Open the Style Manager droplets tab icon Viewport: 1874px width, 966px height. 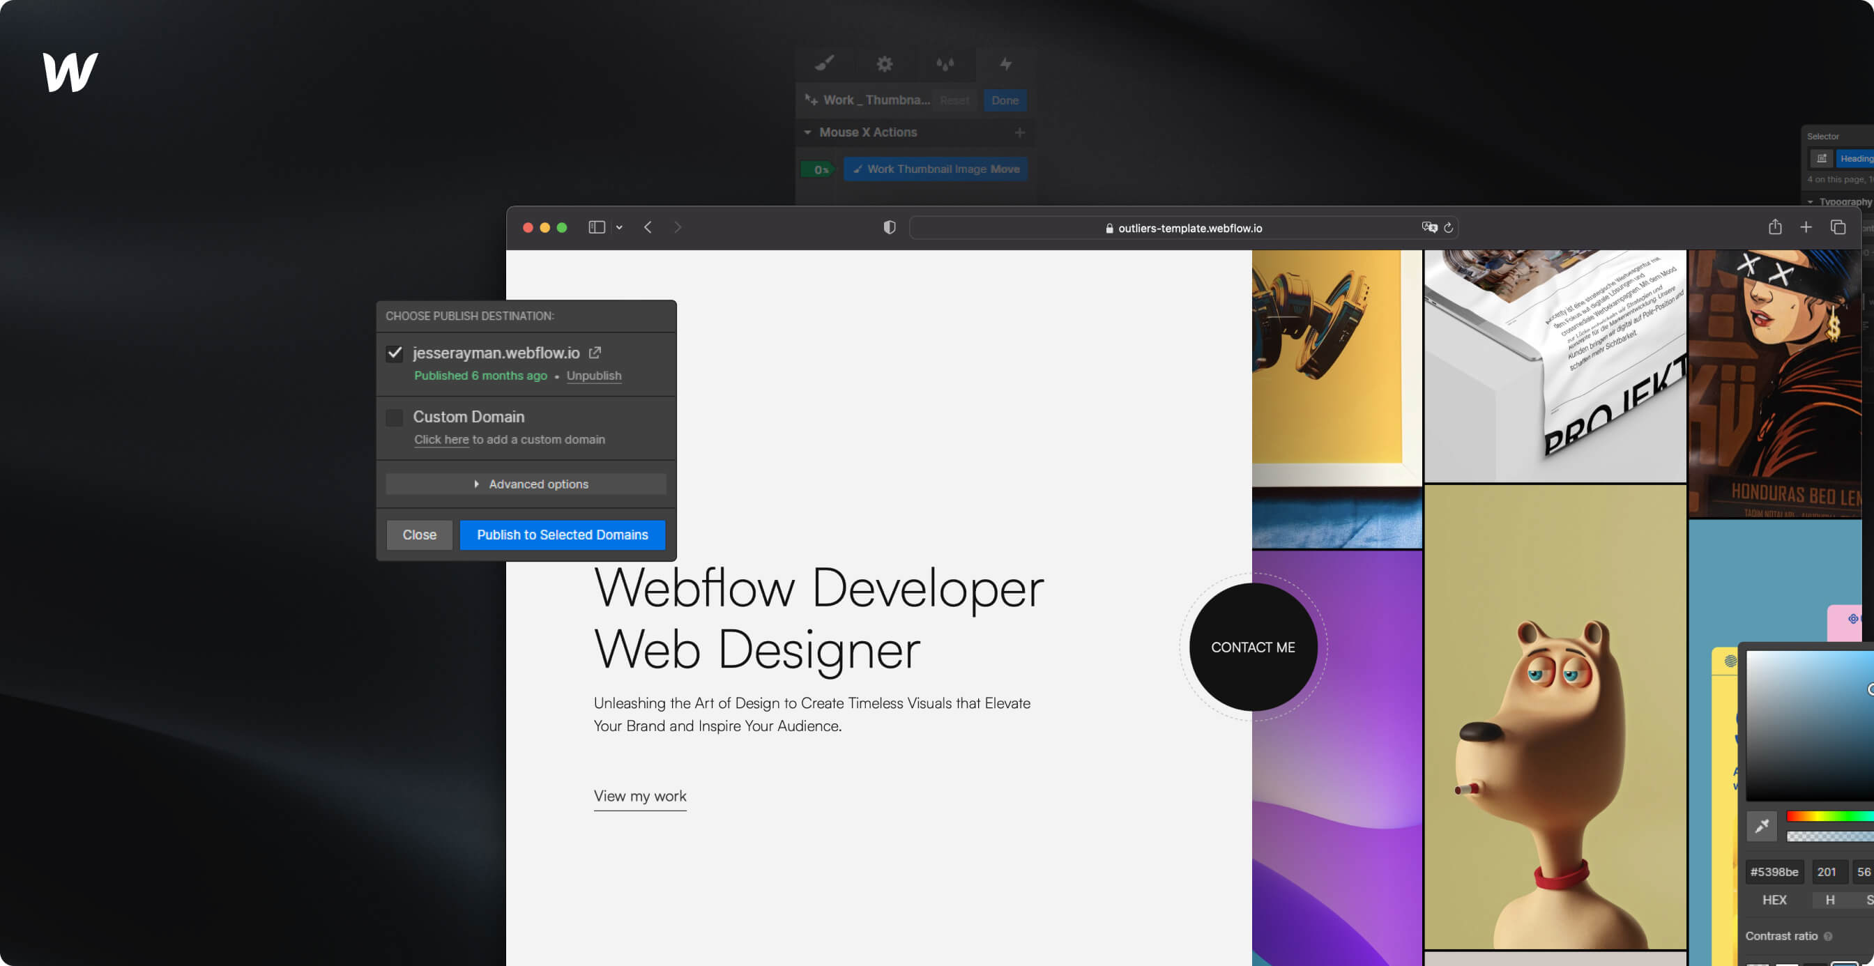pos(944,63)
